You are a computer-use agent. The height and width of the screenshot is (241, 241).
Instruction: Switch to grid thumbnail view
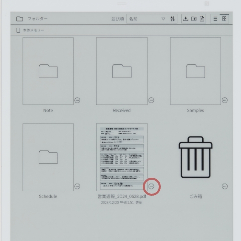[224, 19]
